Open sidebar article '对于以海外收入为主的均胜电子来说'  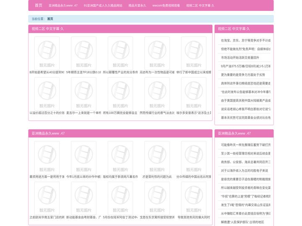(245, 171)
